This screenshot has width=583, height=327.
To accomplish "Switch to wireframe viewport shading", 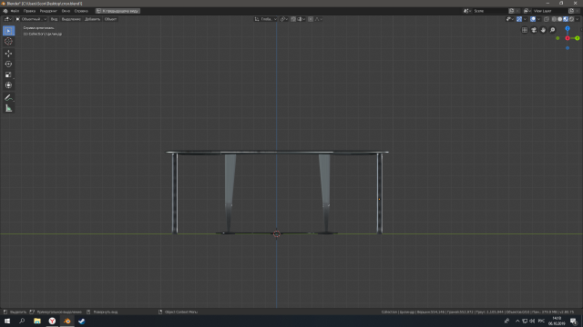I will (554, 19).
